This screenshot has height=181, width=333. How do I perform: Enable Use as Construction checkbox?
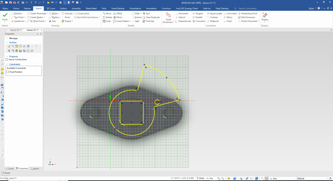coord(7,60)
